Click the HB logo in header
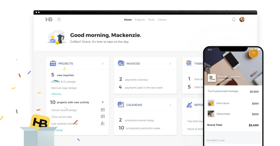The width and height of the screenshot is (280, 146). pos(49,19)
